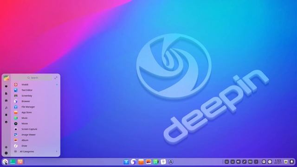Open settings from launcher sidebar gear
The image size is (297, 167).
[x=6, y=147]
